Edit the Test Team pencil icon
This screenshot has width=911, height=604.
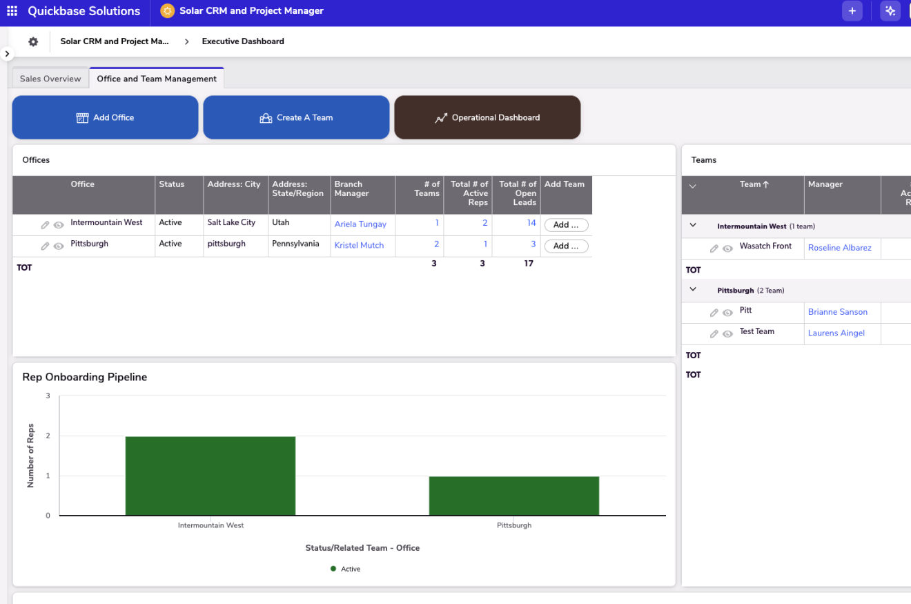tap(714, 333)
